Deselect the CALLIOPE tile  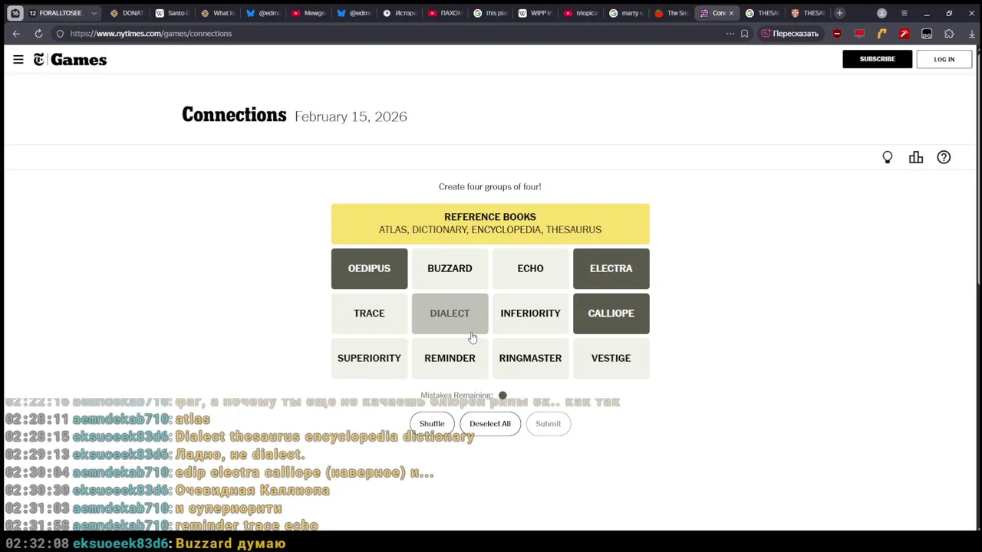[x=611, y=314]
